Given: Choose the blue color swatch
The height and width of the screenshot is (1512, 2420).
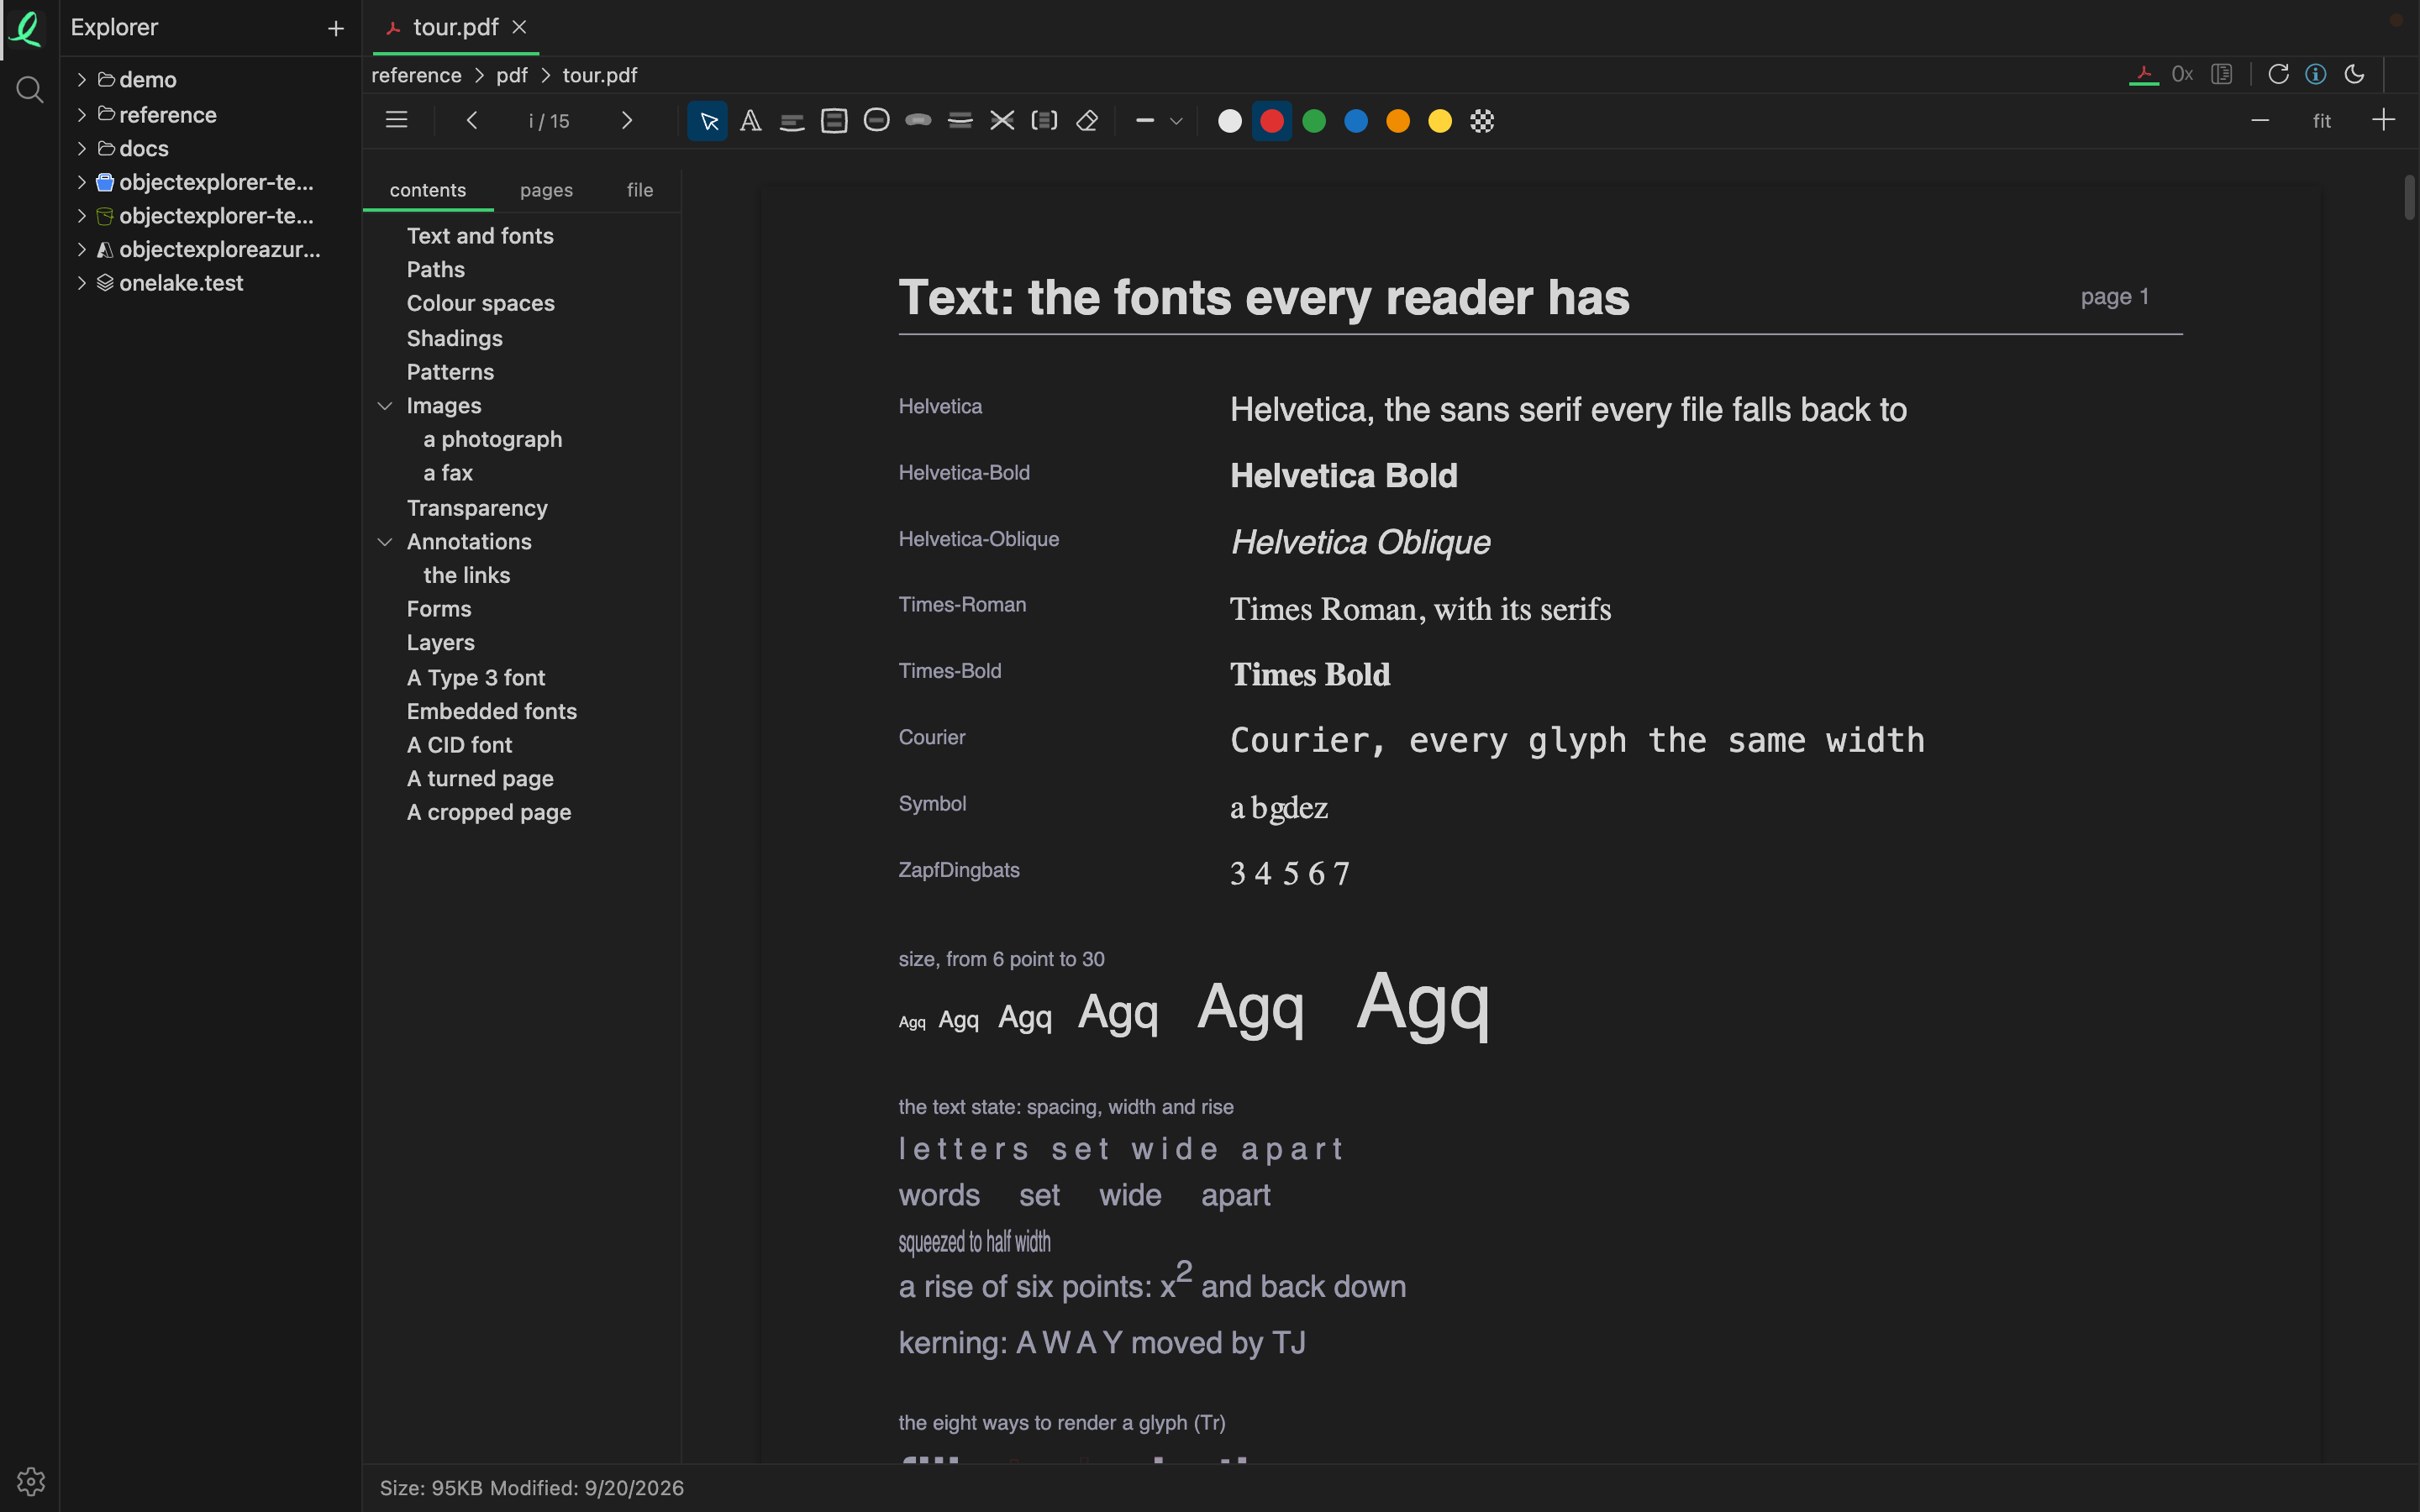Looking at the screenshot, I should point(1356,121).
